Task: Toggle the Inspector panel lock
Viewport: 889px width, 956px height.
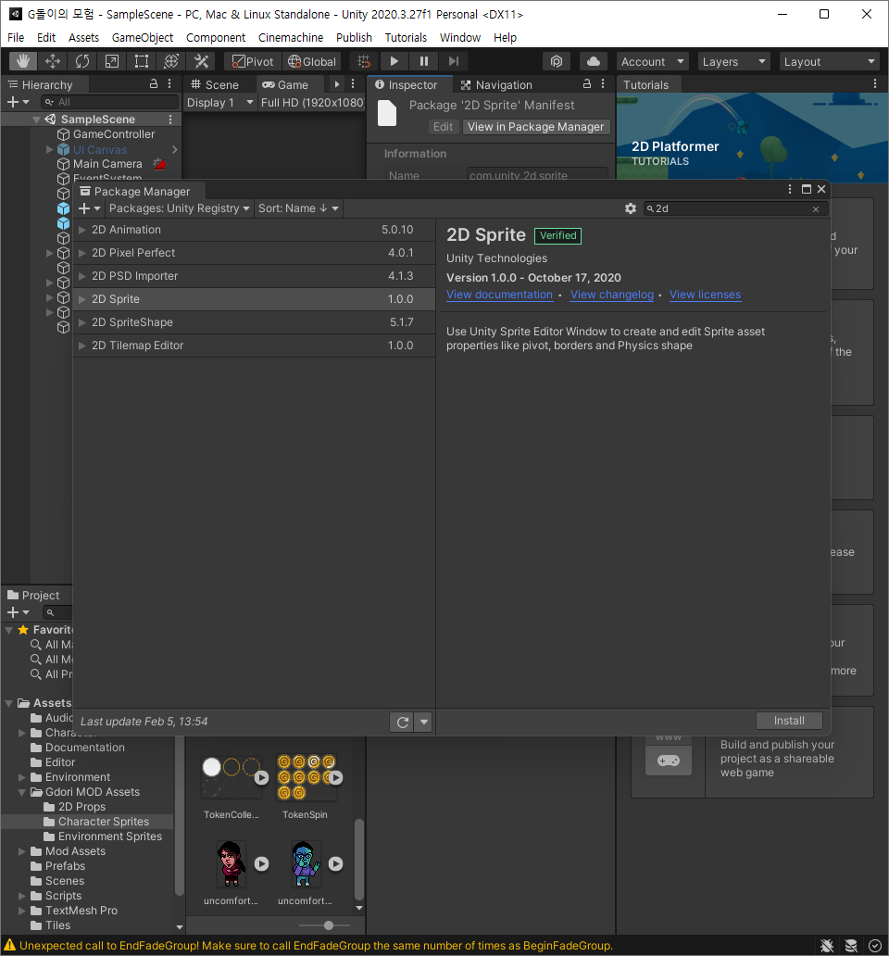Action: pos(587,84)
